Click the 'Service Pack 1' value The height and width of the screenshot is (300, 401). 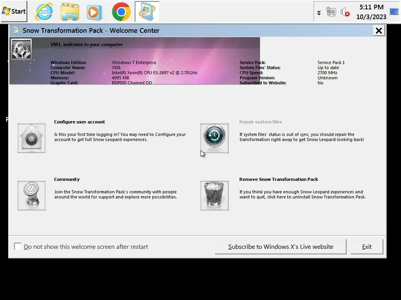coord(331,62)
